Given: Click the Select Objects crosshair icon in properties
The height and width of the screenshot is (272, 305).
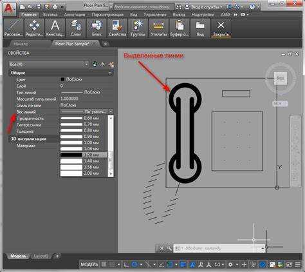Looking at the screenshot, I should tap(103, 64).
